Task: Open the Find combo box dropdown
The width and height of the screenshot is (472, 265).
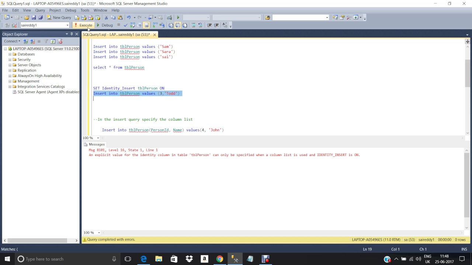Action: (327, 17)
